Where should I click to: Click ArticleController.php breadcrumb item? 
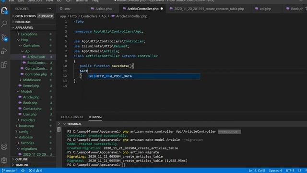coord(131,16)
